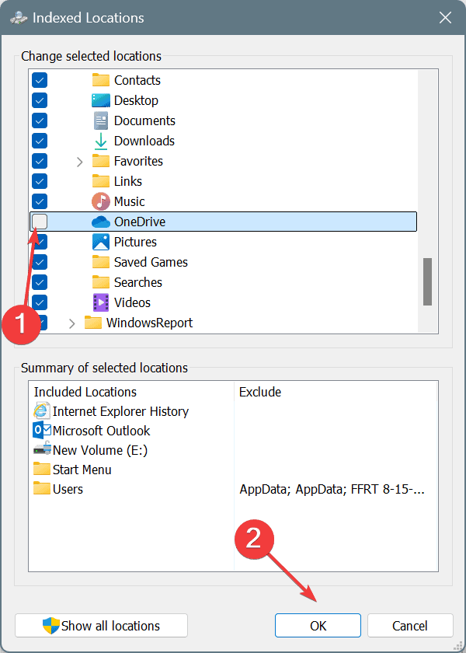Click the Pictures icon in the tree
The image size is (466, 653).
(101, 242)
